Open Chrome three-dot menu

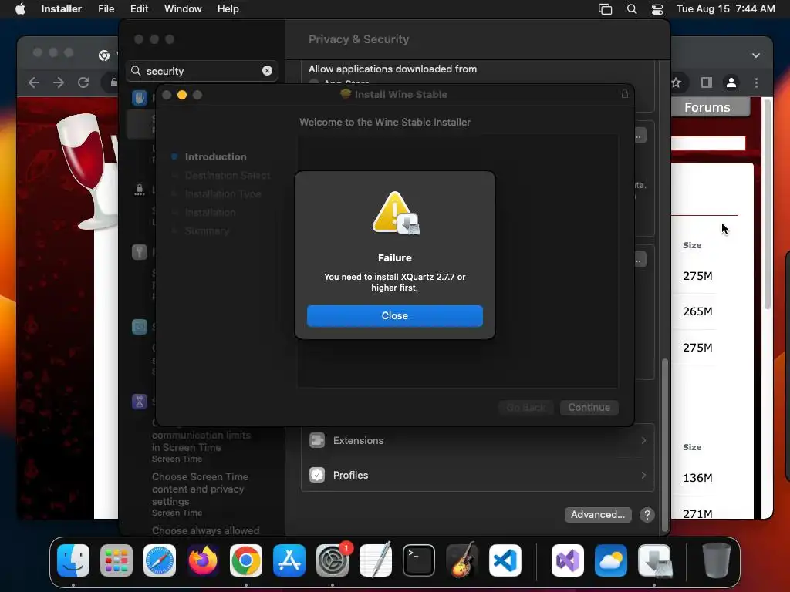756,82
